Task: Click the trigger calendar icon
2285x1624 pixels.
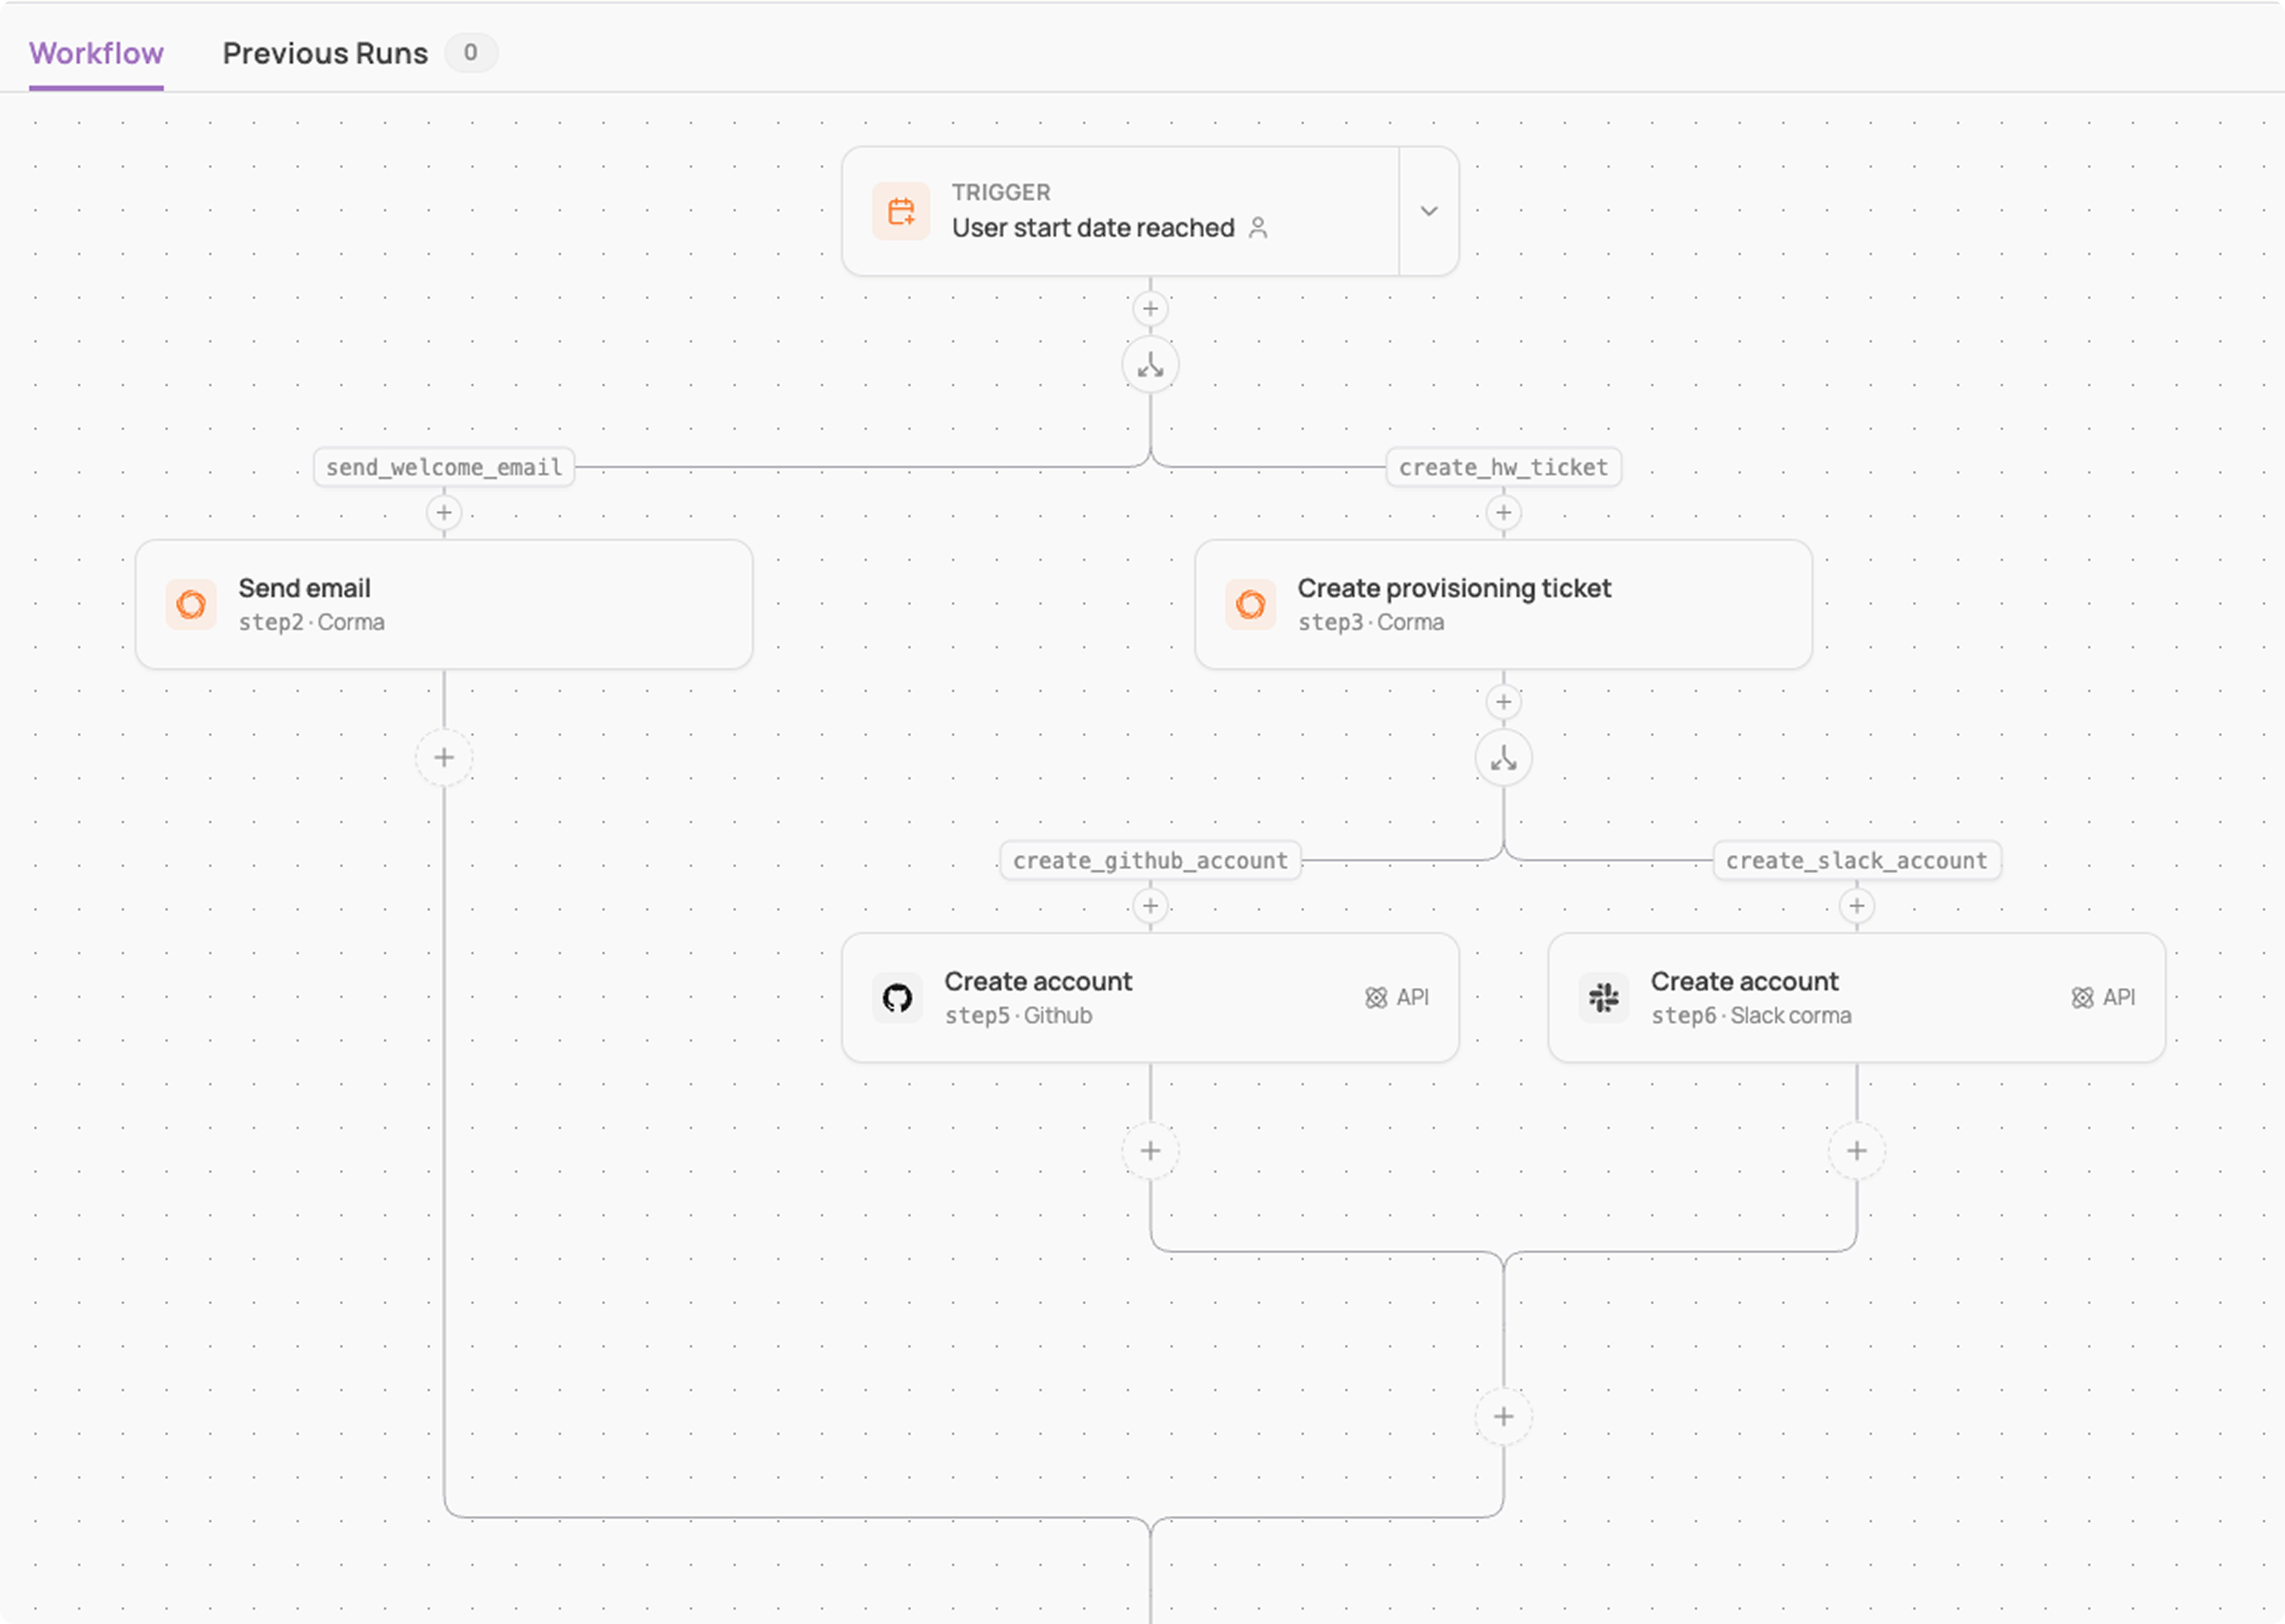Action: point(901,211)
